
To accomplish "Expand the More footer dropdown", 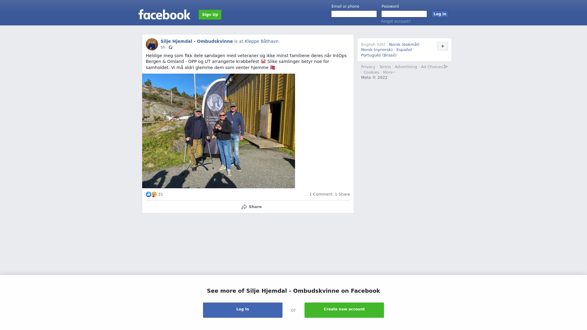I will pyautogui.click(x=389, y=72).
